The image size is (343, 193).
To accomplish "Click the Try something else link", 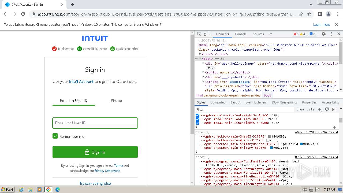I will point(95,183).
